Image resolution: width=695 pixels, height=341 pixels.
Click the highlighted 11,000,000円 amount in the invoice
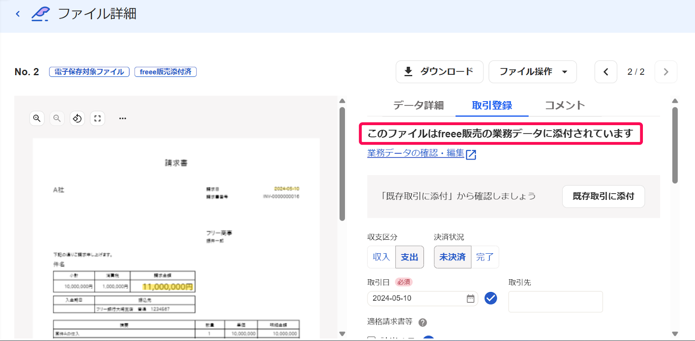point(168,287)
